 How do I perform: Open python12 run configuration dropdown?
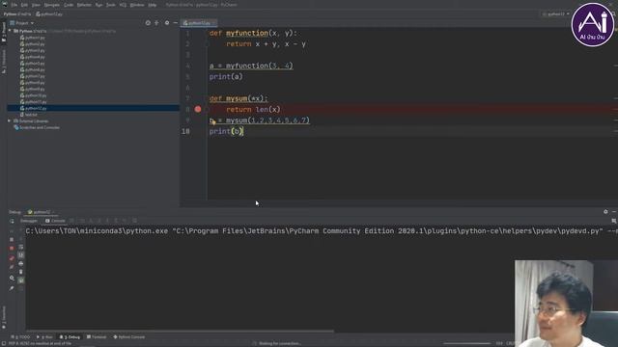click(556, 14)
